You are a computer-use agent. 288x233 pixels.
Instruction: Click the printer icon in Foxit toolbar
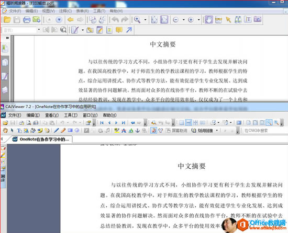pos(27,20)
